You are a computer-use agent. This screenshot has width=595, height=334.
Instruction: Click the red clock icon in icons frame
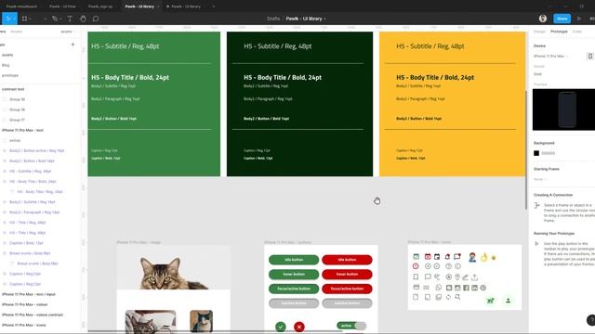point(416,266)
